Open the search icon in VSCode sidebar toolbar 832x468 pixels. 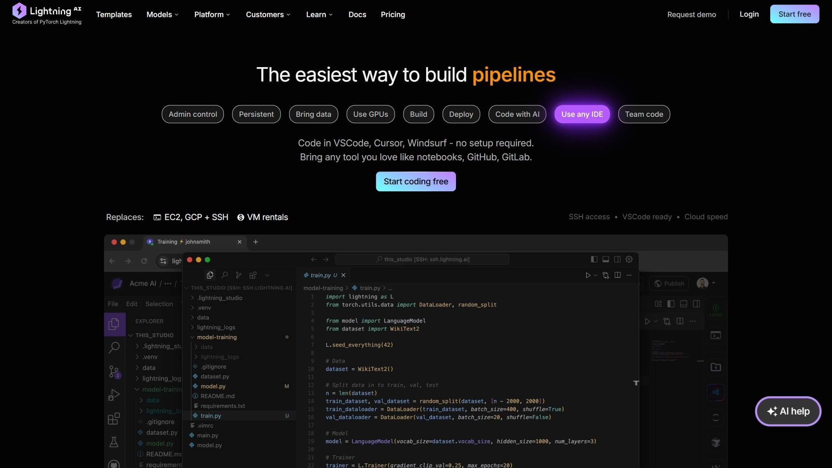pos(224,275)
